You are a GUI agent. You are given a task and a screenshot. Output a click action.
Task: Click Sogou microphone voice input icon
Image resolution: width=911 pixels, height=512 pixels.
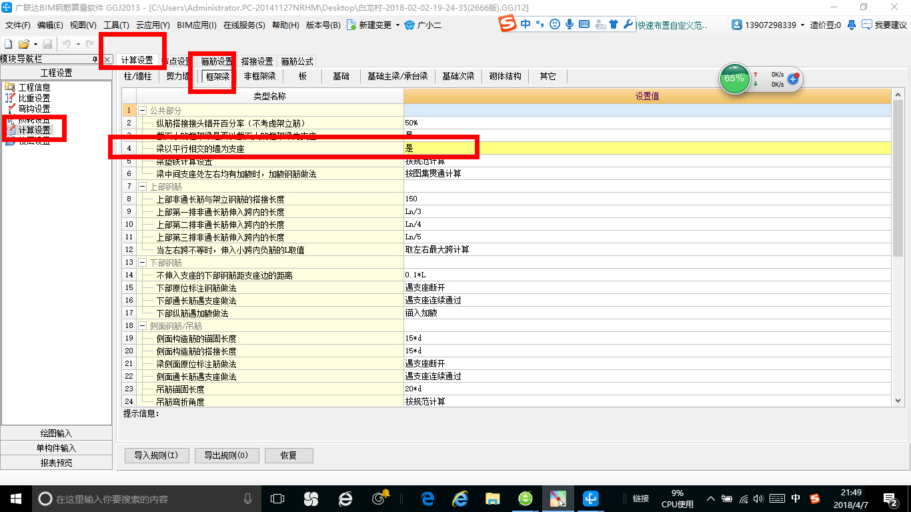(570, 24)
